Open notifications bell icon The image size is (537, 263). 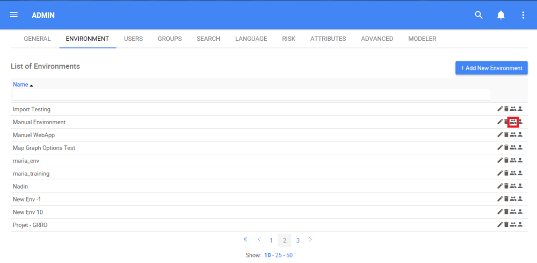[x=500, y=15]
